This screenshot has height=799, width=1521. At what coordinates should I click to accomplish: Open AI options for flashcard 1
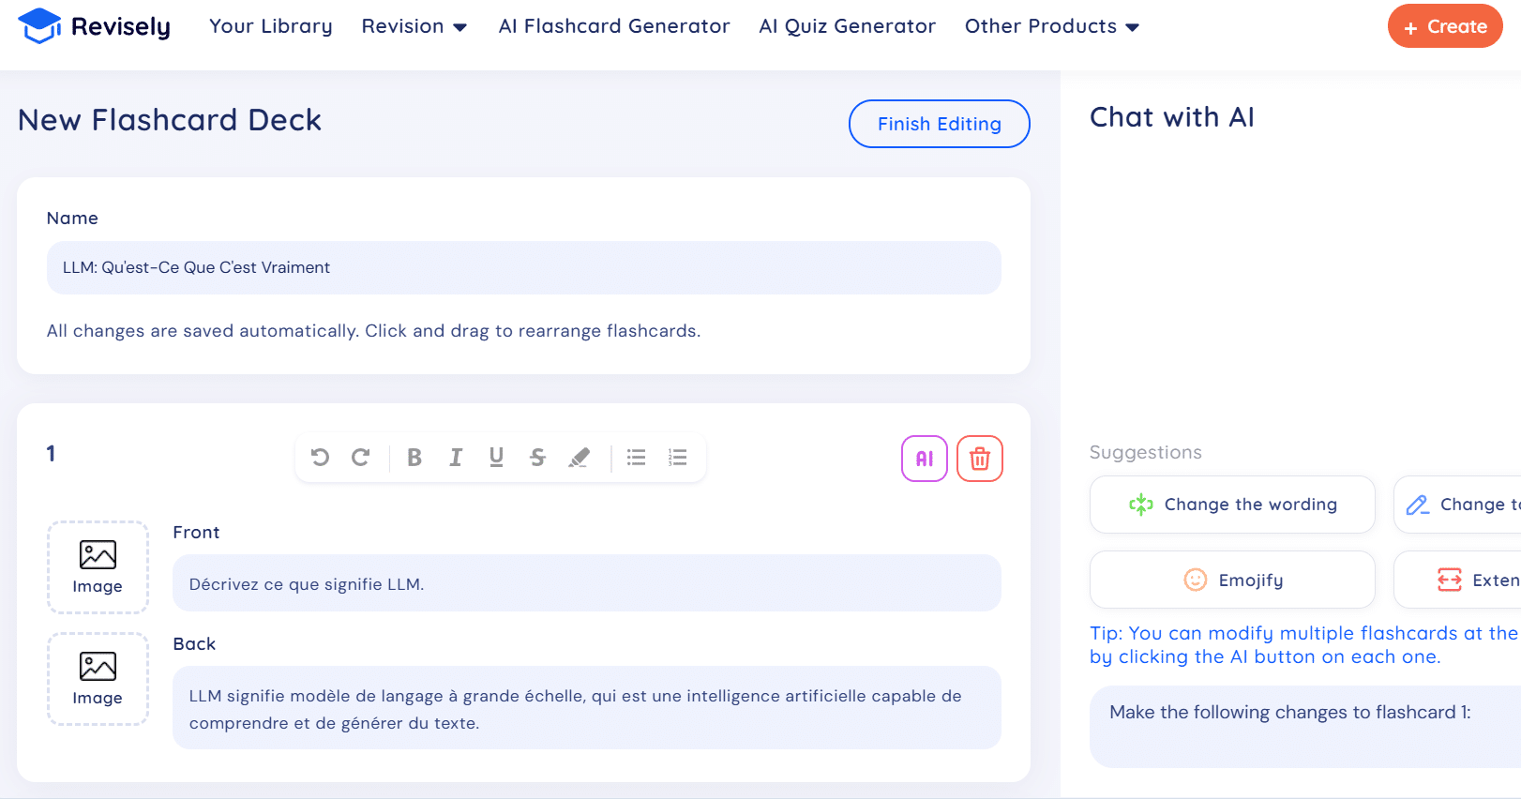point(925,459)
